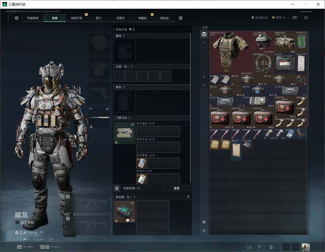The image size is (325, 252).
Task: Select the main warehouse storage icon
Action: click(204, 34)
